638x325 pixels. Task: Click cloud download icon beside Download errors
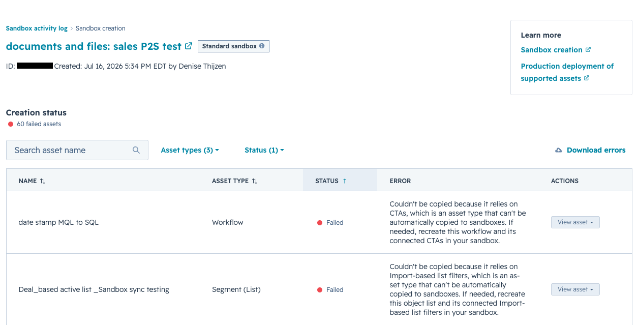coord(559,150)
